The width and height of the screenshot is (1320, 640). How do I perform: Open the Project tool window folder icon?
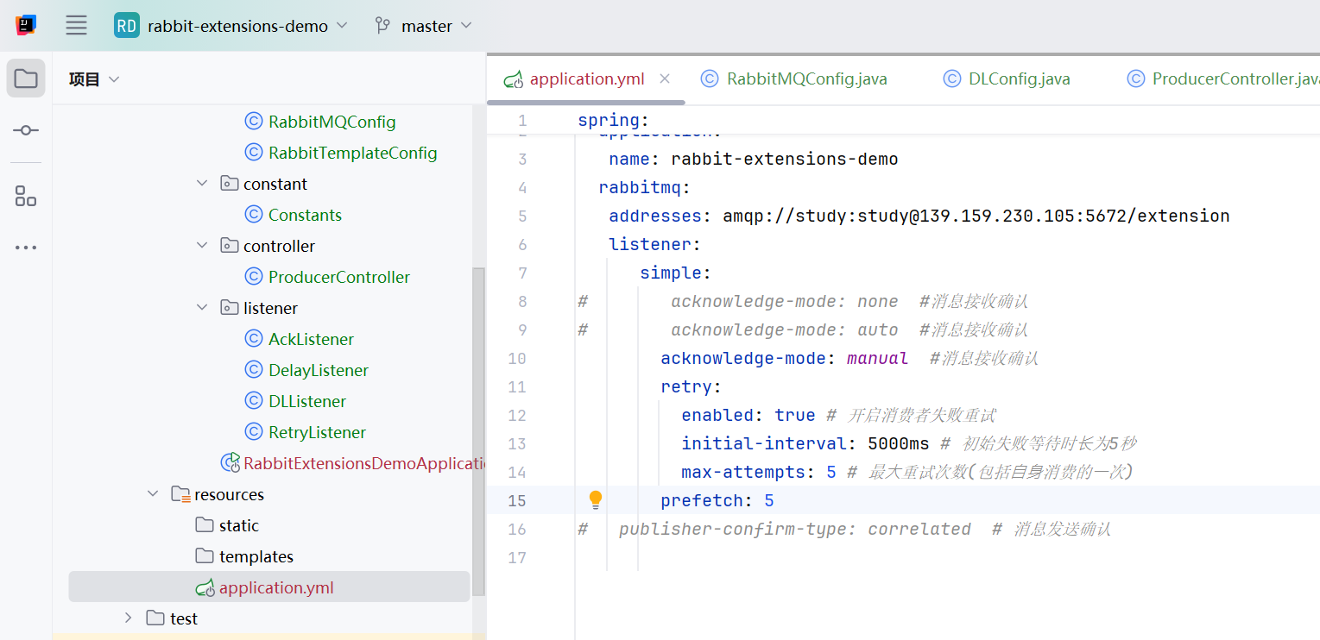point(26,78)
